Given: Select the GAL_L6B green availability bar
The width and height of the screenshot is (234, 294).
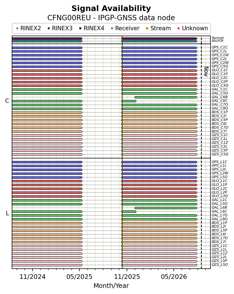Looking at the screenshot, I should point(166,208).
